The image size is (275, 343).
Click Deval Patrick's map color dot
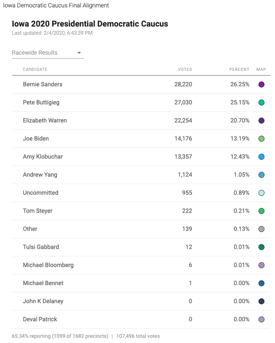(x=261, y=319)
